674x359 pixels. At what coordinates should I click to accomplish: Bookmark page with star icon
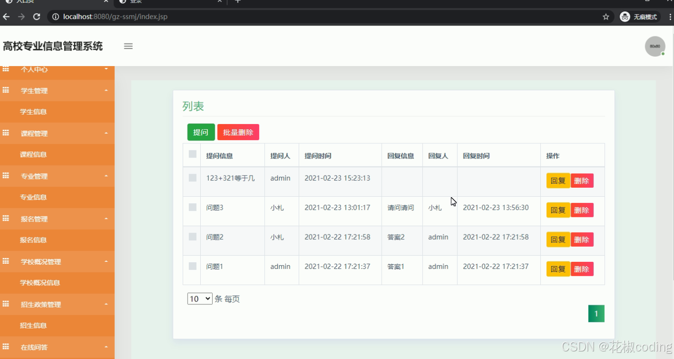[x=606, y=17]
